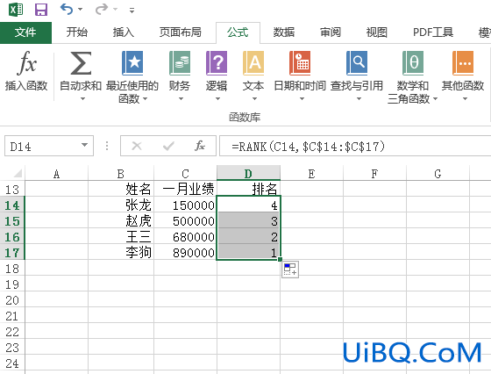This screenshot has width=491, height=374.
Task: Select column A header
Action: [x=56, y=174]
